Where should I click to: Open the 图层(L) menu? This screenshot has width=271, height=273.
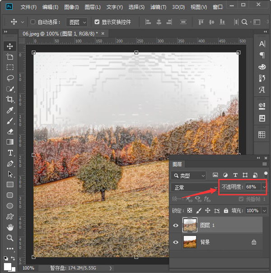(93, 7)
